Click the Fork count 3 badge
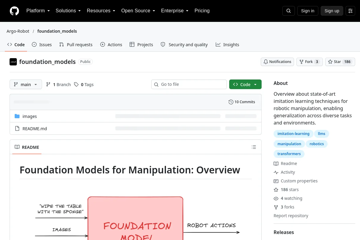This screenshot has width=360, height=240. tap(317, 62)
